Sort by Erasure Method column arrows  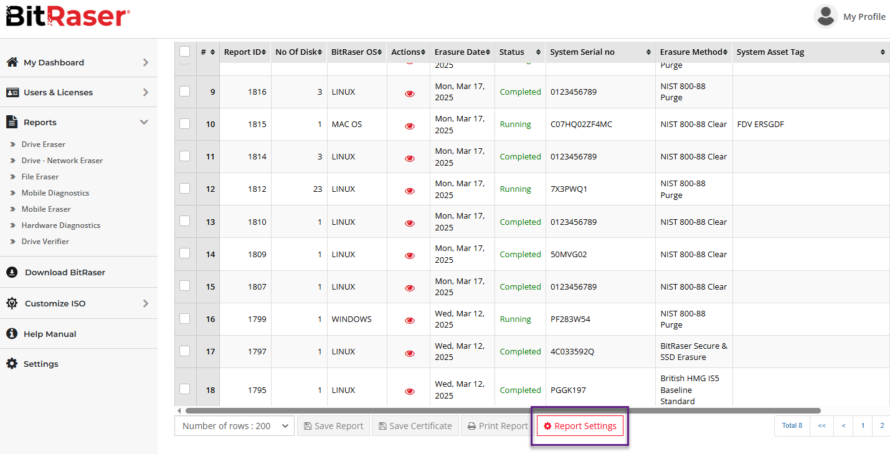[x=726, y=52]
